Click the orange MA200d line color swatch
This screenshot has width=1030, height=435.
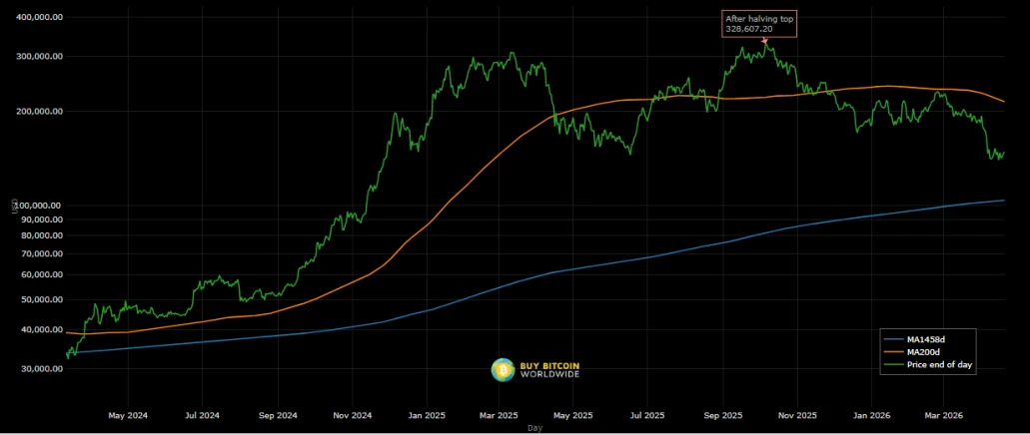[894, 351]
